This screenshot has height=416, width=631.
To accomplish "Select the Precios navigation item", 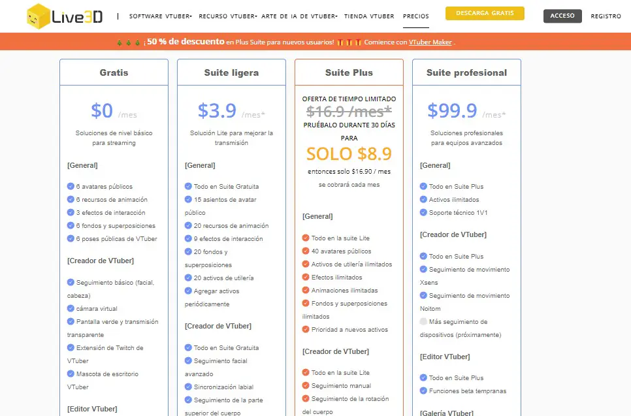I will [416, 16].
